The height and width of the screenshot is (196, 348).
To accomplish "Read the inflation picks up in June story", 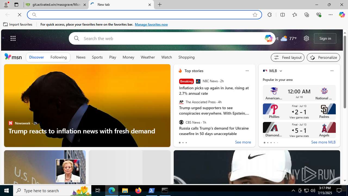I will (214, 91).
